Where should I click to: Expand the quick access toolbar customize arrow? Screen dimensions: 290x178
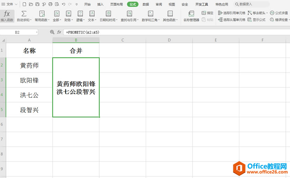click(x=77, y=5)
